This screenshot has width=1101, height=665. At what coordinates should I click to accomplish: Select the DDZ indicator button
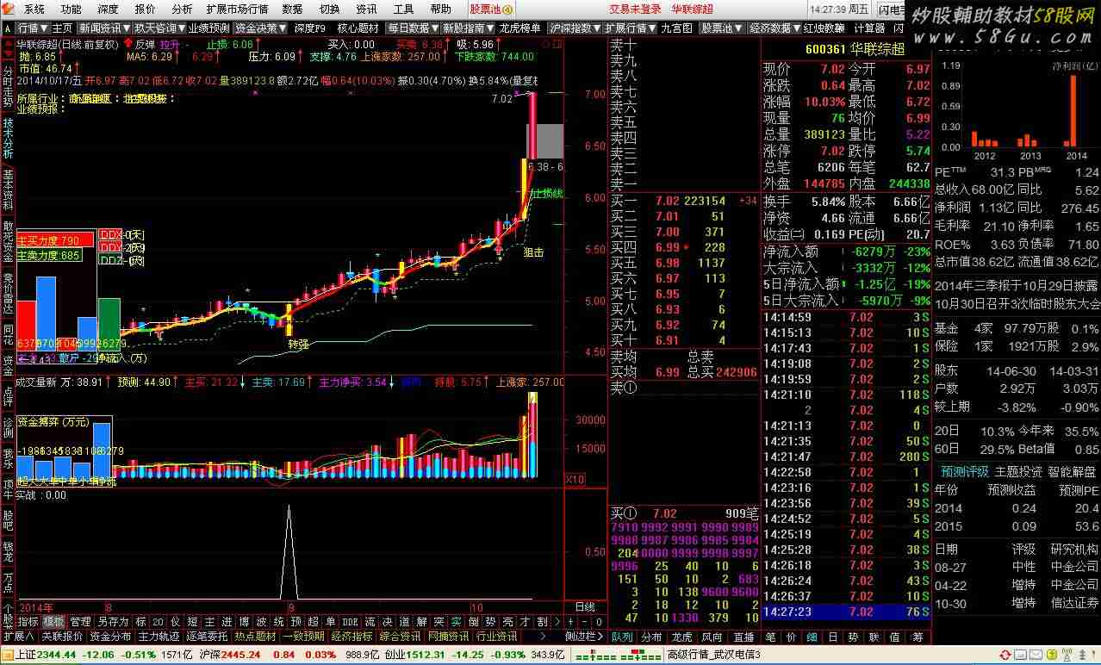pos(350,621)
